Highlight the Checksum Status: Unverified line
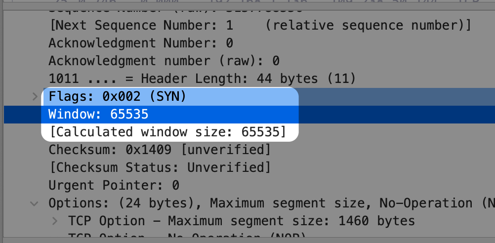This screenshot has width=495, height=243. 160,167
